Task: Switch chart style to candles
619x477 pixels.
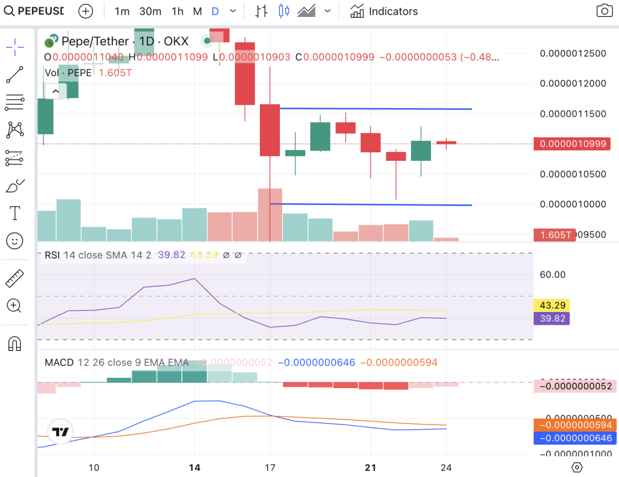Action: pos(284,11)
